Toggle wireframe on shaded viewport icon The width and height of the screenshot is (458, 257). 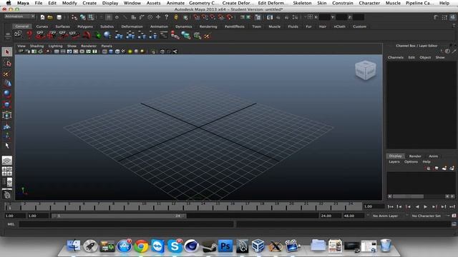coord(117,51)
